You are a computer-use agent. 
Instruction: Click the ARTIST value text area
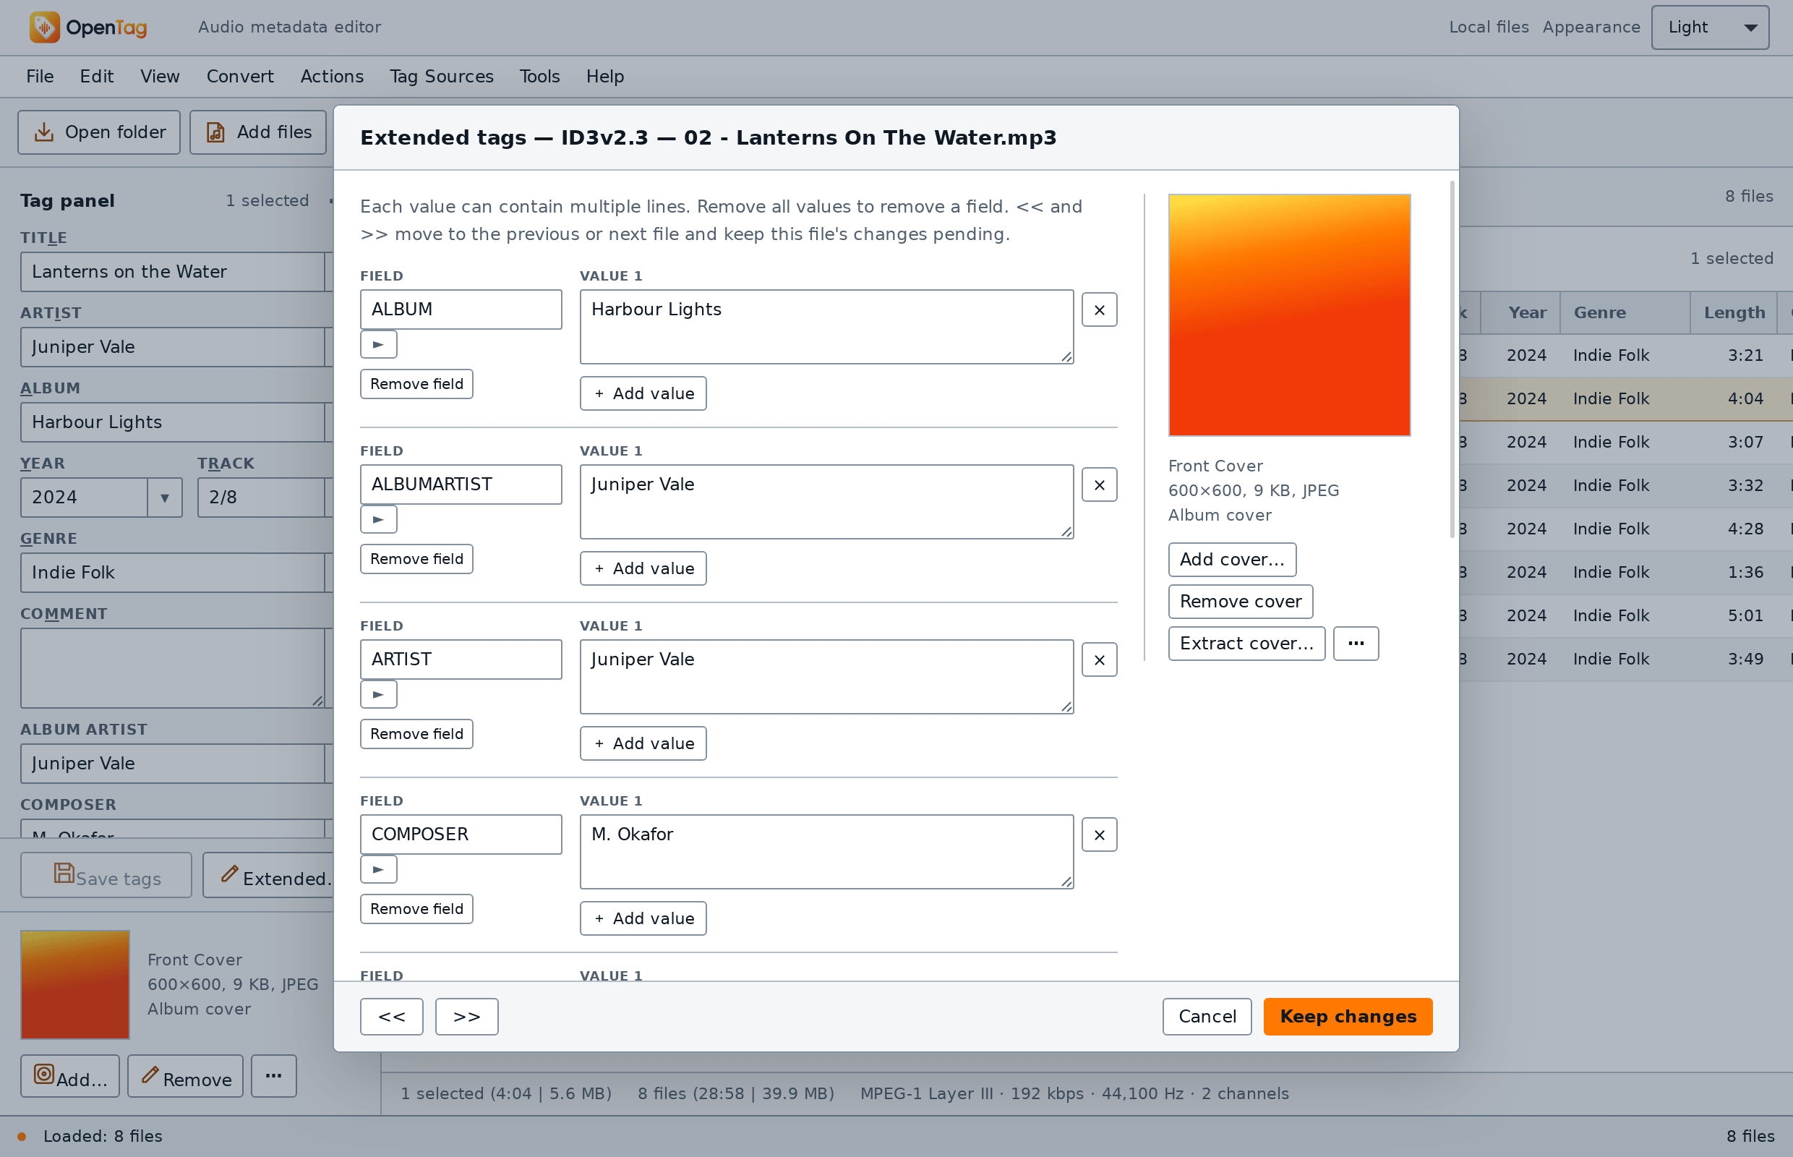(826, 677)
